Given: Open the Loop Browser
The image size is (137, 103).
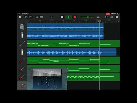Looking at the screenshot, I should [x=106, y=17].
